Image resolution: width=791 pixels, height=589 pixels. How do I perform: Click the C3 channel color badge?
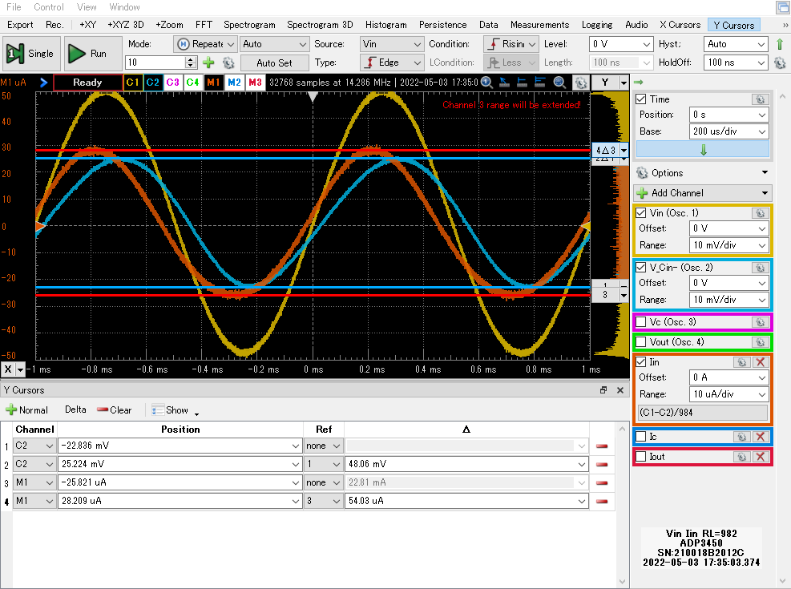tap(172, 82)
